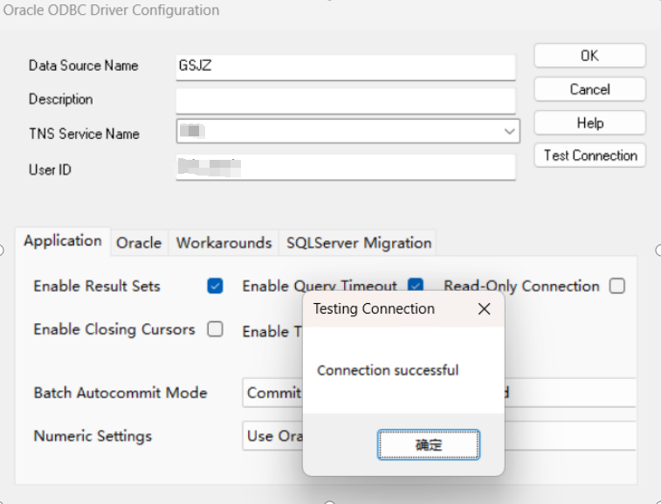Enable Read-Only Connection checkbox
The width and height of the screenshot is (661, 504).
(616, 286)
